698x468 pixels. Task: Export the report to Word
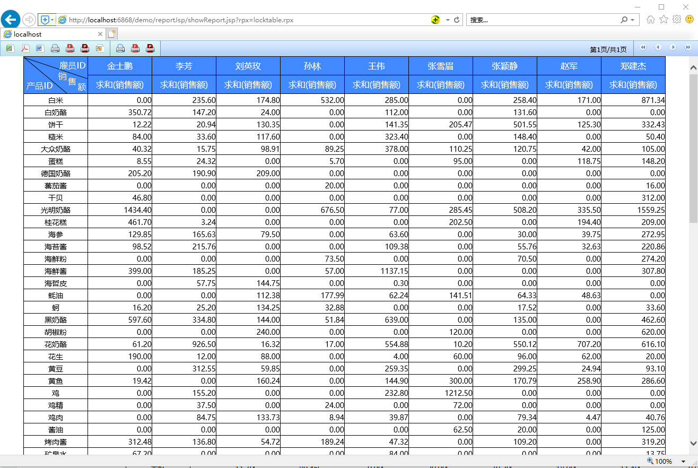point(40,48)
